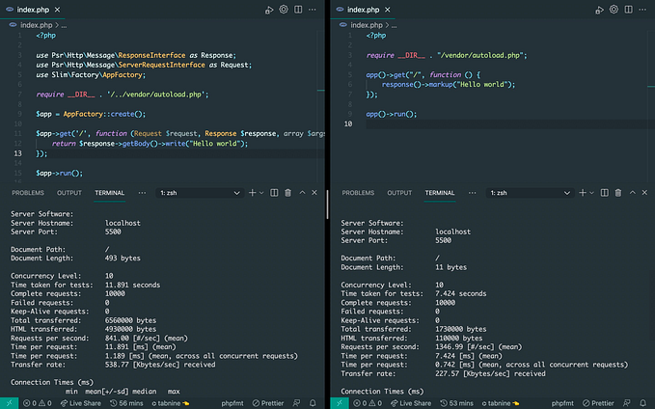Click the '56 mins' time tracker status item

pyautogui.click(x=126, y=403)
